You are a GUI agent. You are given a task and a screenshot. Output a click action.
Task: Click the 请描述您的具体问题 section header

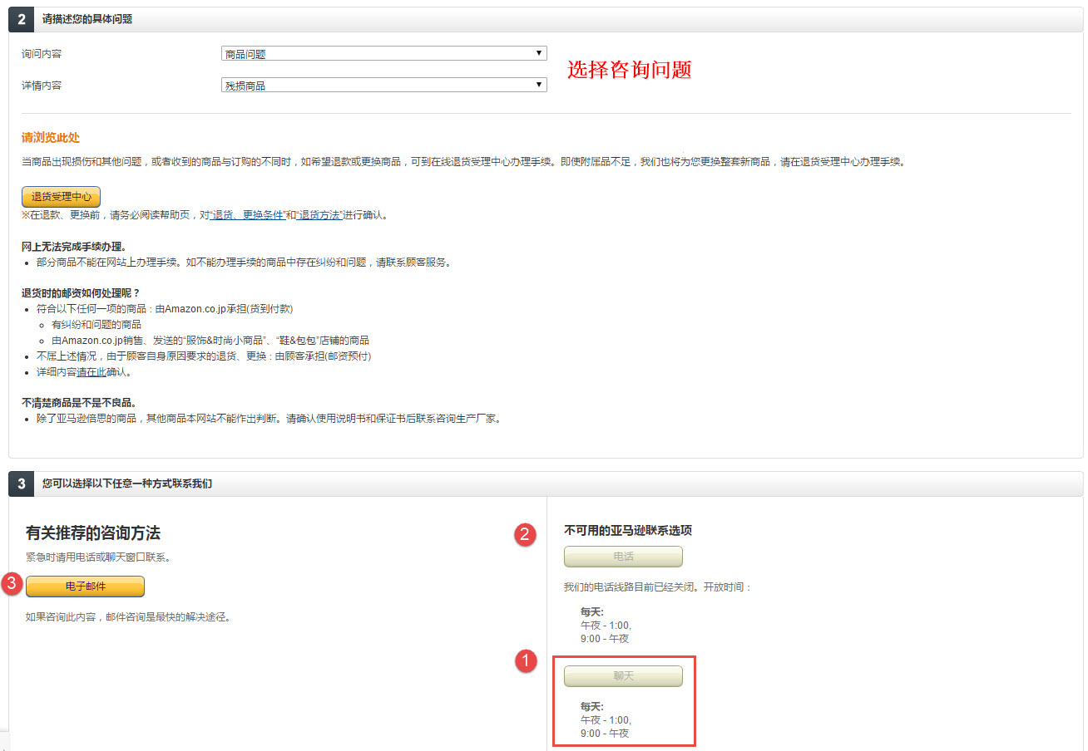pyautogui.click(x=87, y=19)
